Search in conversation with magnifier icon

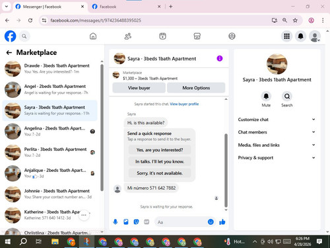(287, 97)
